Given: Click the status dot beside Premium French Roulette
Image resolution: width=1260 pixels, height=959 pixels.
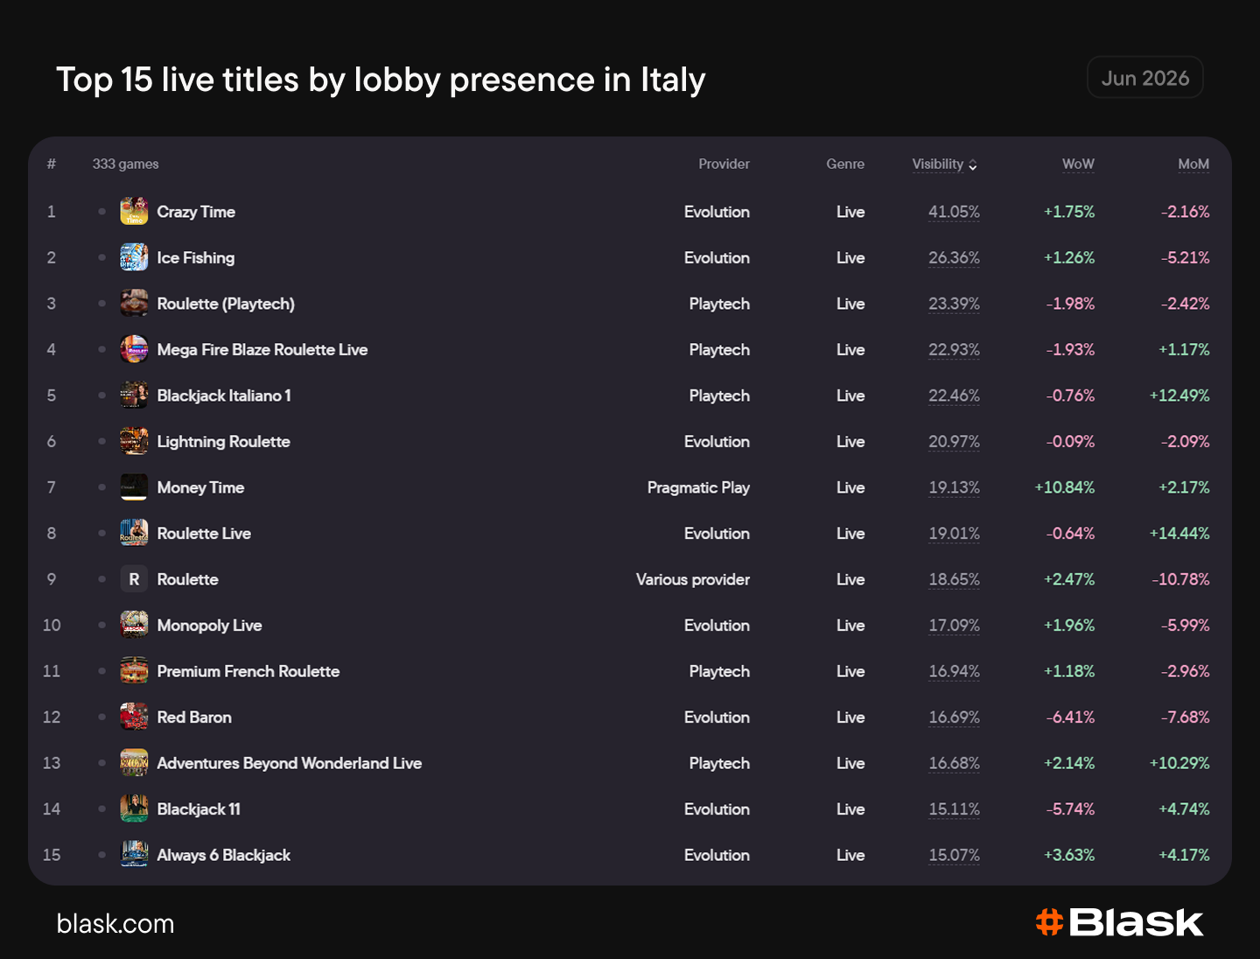Looking at the screenshot, I should click(x=101, y=671).
